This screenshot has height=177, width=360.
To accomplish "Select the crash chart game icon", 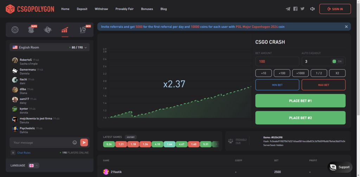I will [65, 30].
